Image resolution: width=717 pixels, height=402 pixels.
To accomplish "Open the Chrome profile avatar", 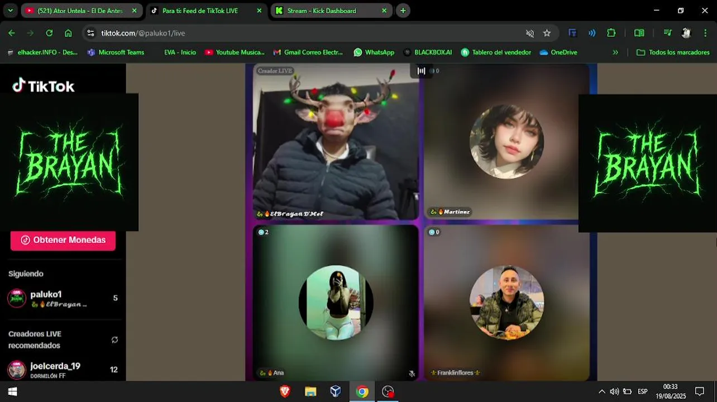I will point(686,33).
